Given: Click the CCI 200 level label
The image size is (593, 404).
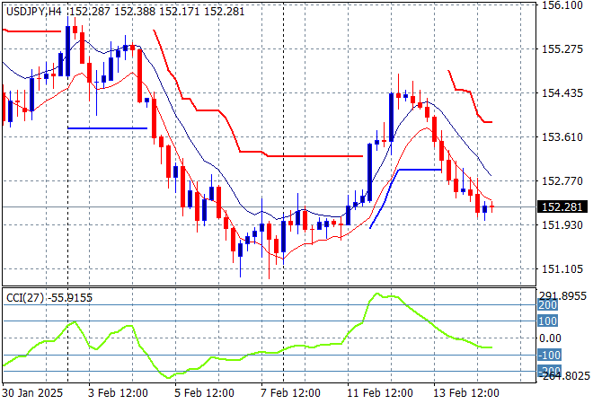Looking at the screenshot, I should click(548, 305).
